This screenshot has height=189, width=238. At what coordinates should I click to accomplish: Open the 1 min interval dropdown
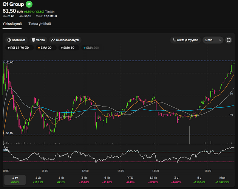[213, 40]
